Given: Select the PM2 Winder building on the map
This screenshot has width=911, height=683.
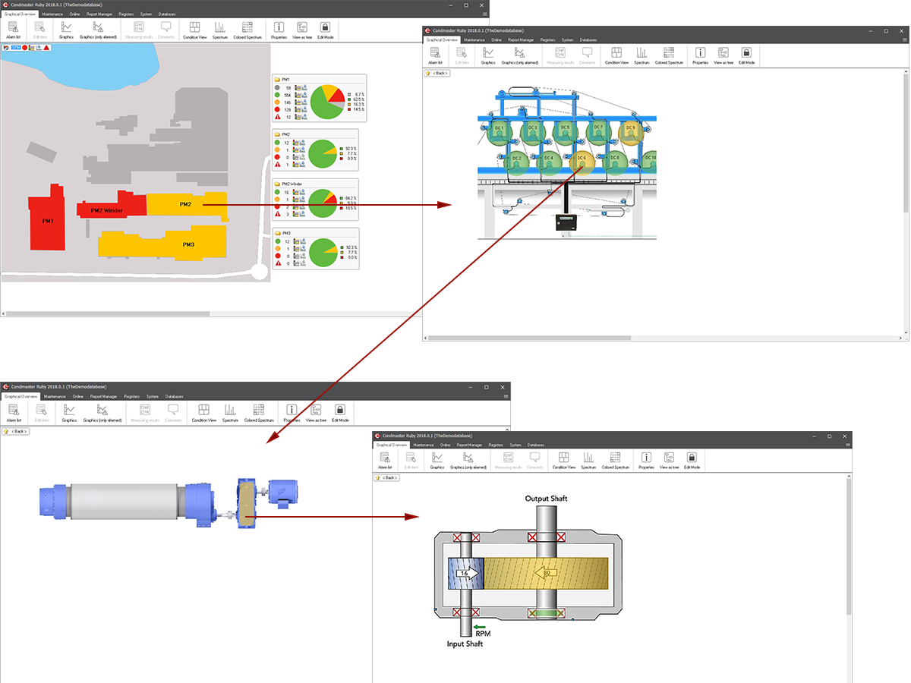Looking at the screenshot, I should [112, 207].
